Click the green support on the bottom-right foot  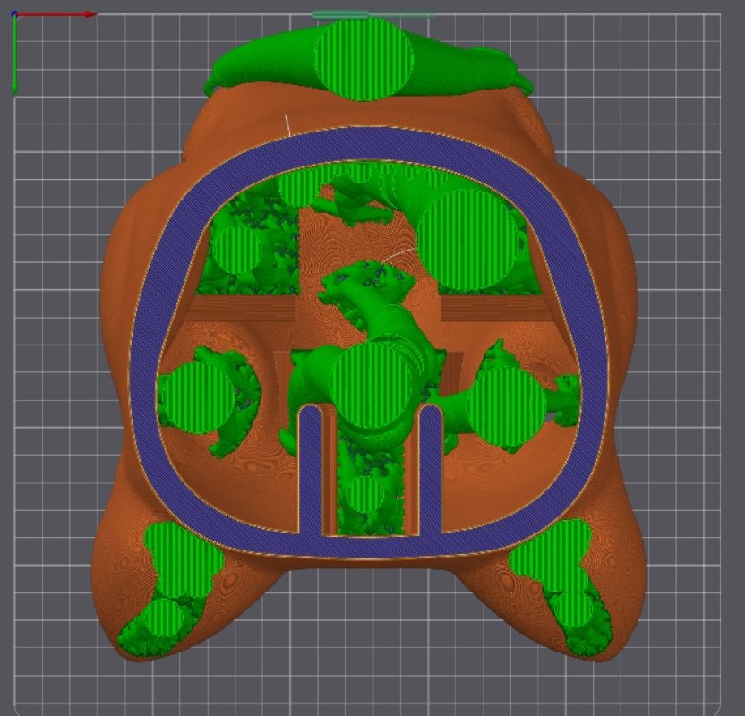pos(555,564)
